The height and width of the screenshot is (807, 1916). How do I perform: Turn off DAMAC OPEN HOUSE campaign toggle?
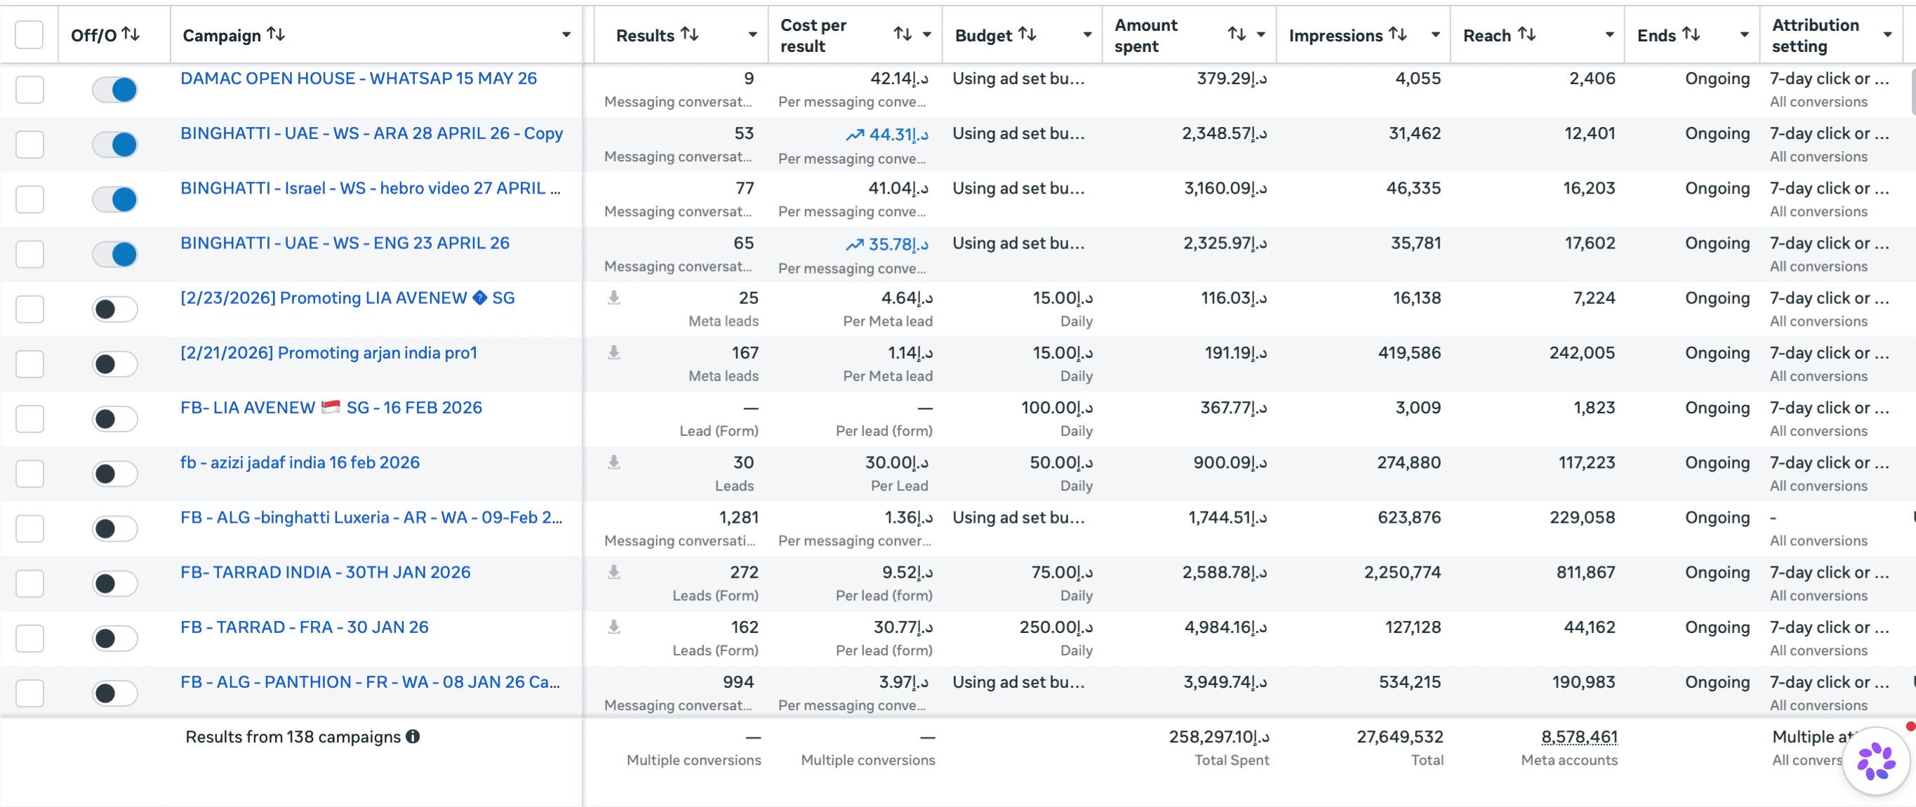(114, 90)
